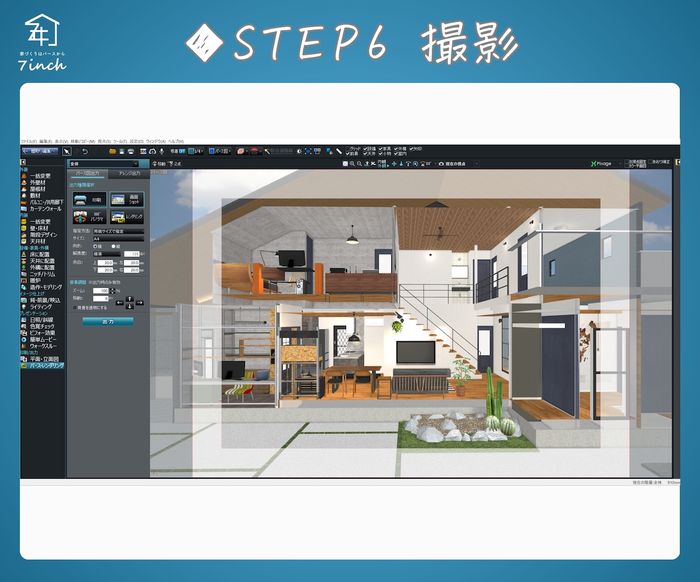Select 印刷 print output type
This screenshot has width=700, height=582.
90,200
